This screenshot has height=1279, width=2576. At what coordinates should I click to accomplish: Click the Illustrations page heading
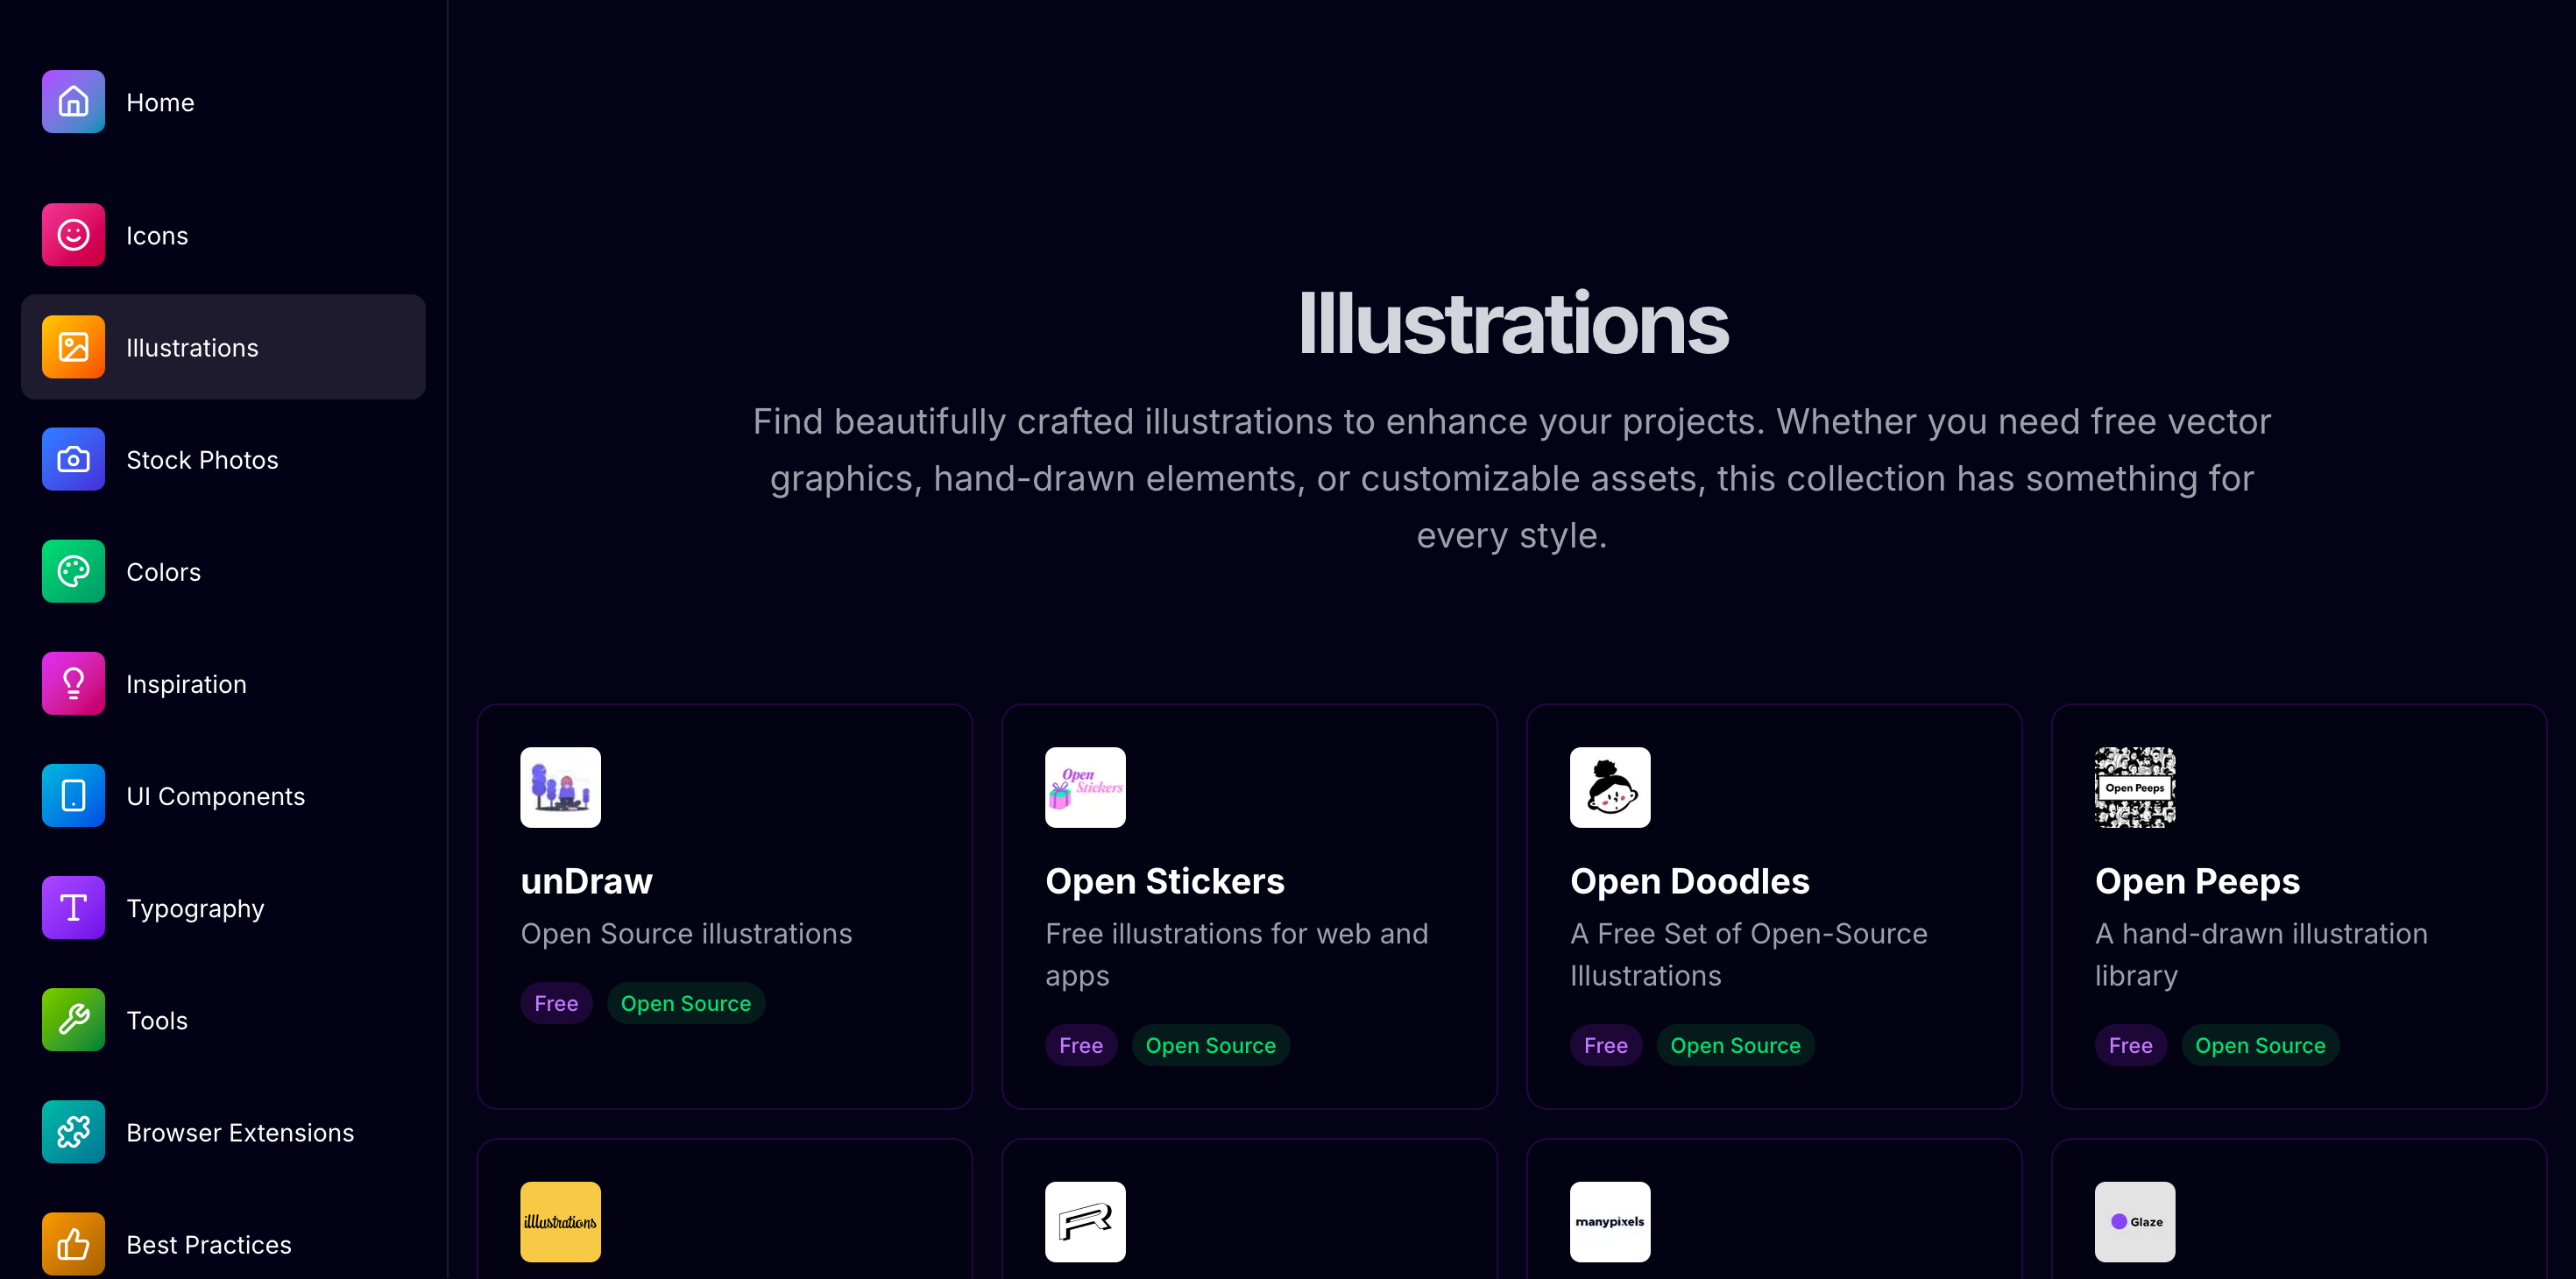click(x=1512, y=324)
